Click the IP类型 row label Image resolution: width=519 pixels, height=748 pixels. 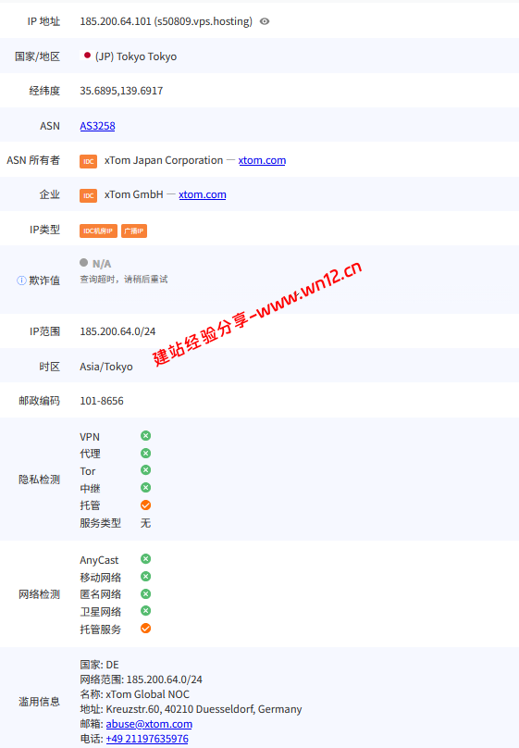(44, 230)
